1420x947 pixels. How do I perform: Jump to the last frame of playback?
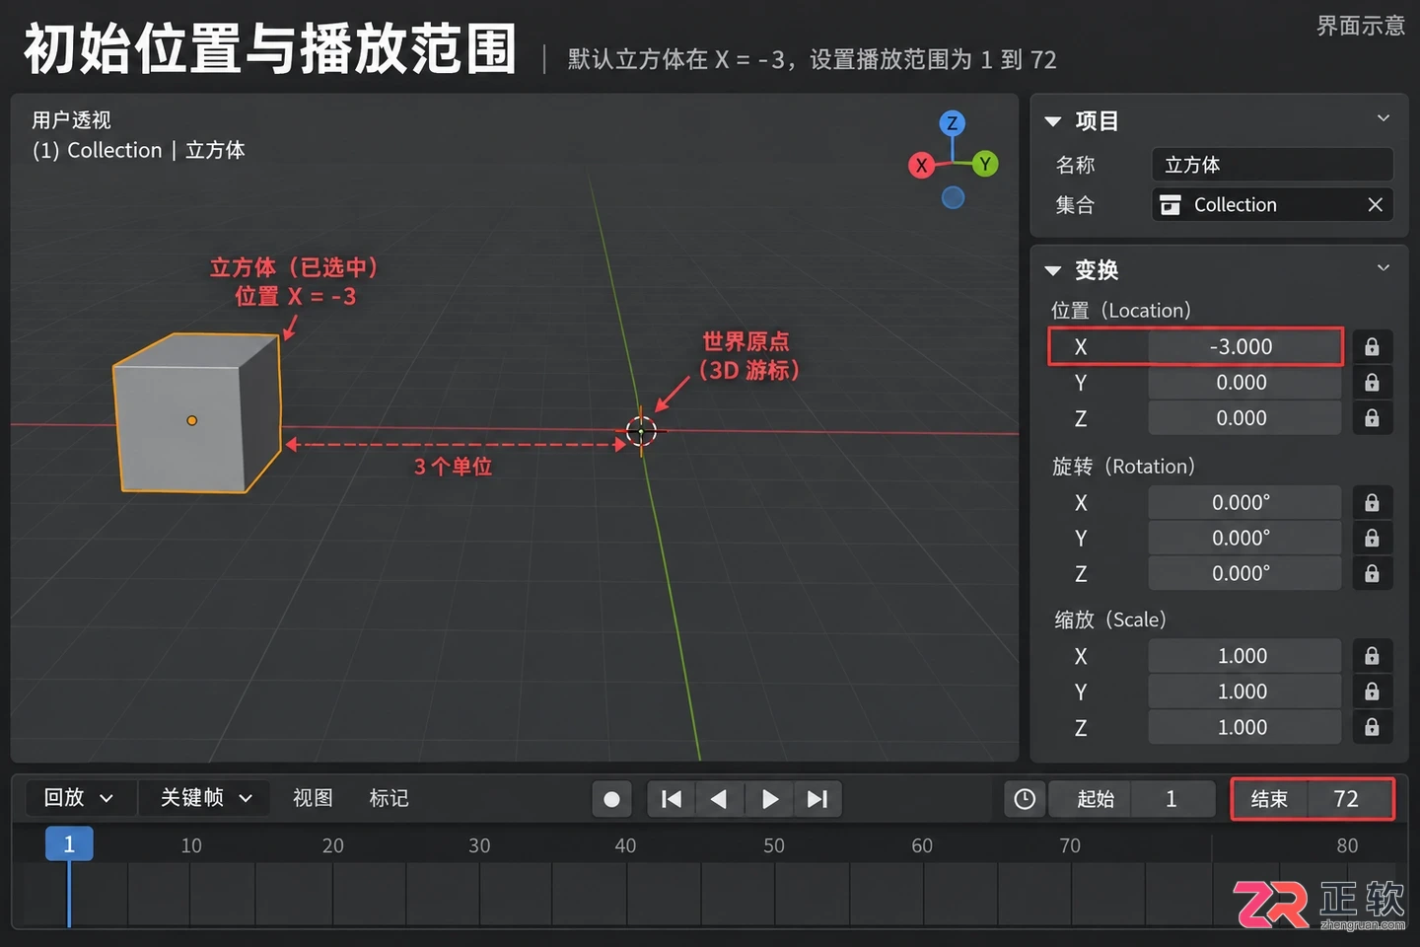click(x=817, y=799)
